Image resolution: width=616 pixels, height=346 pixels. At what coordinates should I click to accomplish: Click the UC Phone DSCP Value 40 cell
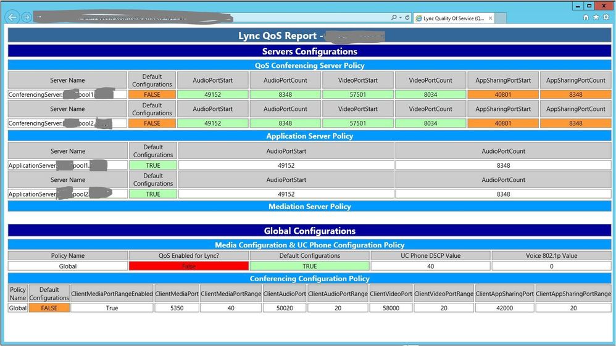(431, 266)
